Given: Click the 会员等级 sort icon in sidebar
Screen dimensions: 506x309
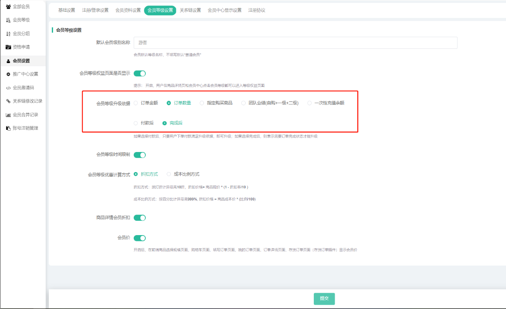Looking at the screenshot, I should 8,20.
